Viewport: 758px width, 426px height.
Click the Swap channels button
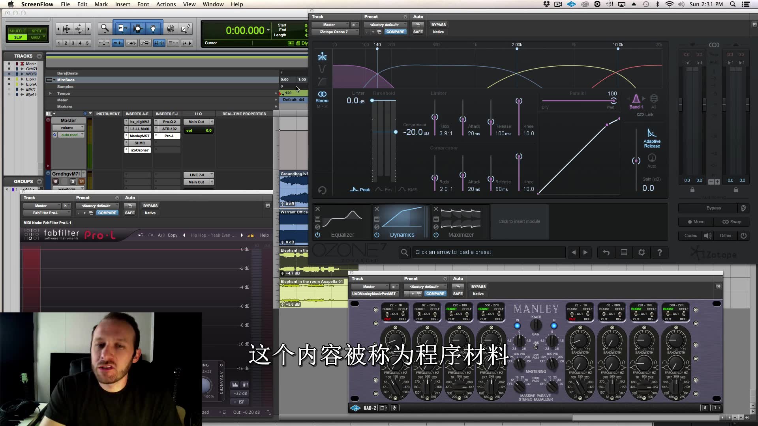point(732,222)
